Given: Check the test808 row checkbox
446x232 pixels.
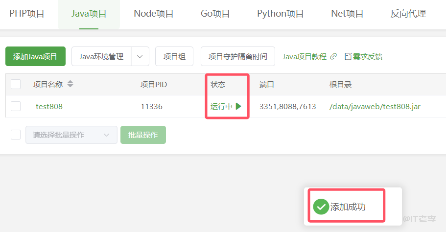Looking at the screenshot, I should tap(16, 106).
